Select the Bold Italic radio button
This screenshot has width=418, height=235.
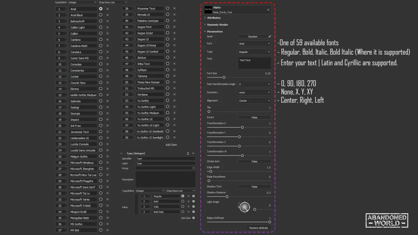(183, 212)
